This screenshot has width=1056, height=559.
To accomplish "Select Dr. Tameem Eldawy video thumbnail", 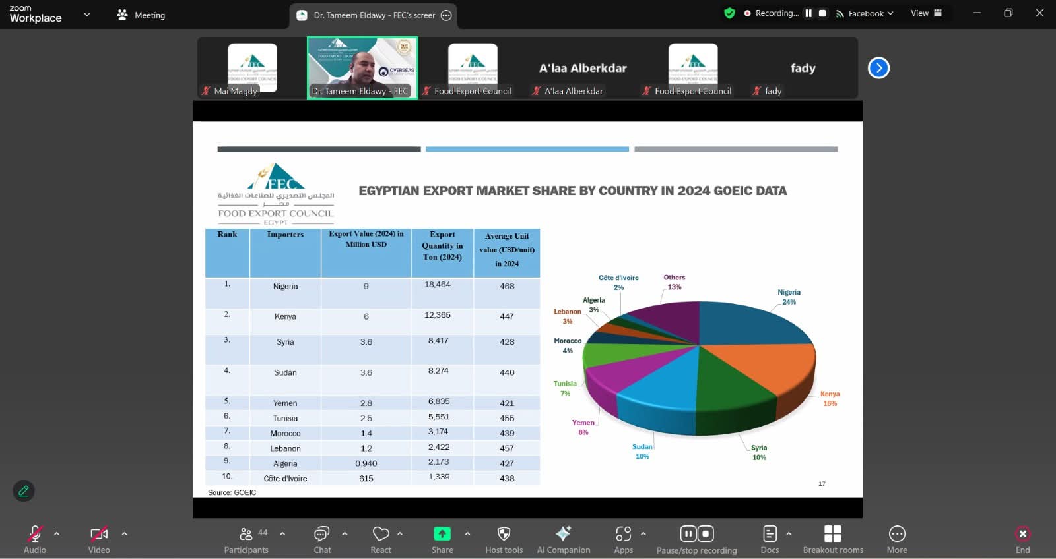I will tap(362, 68).
